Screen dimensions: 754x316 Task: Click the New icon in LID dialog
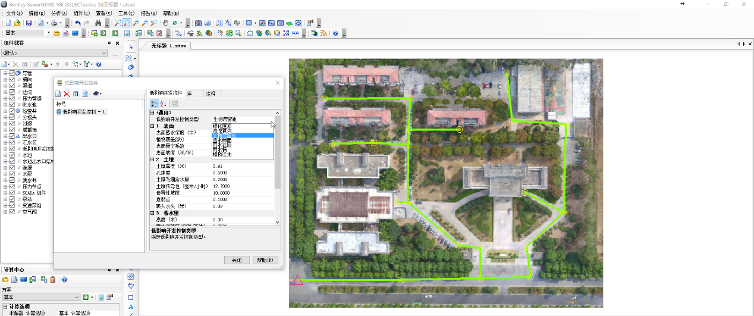pyautogui.click(x=58, y=94)
